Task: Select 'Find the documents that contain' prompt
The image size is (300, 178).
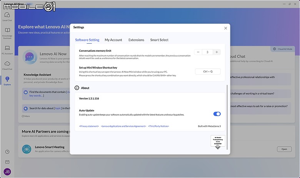Action: [46, 94]
